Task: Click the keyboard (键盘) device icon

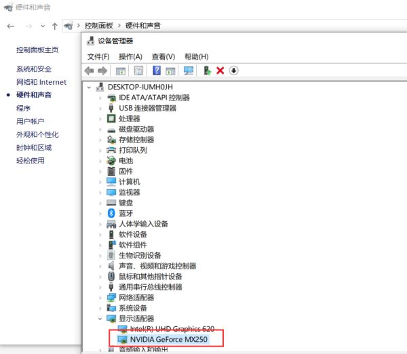Action: coord(111,203)
